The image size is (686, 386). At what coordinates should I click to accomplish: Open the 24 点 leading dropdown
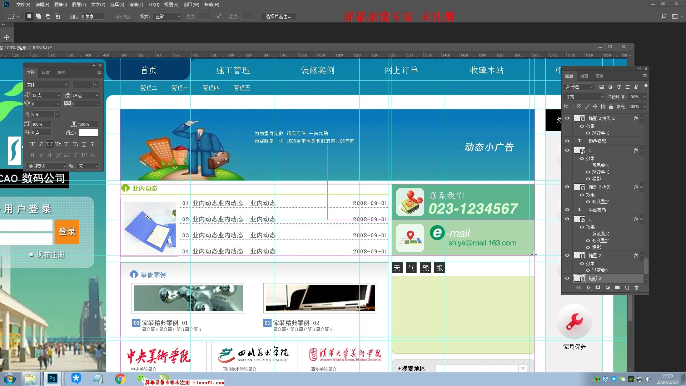[96, 95]
